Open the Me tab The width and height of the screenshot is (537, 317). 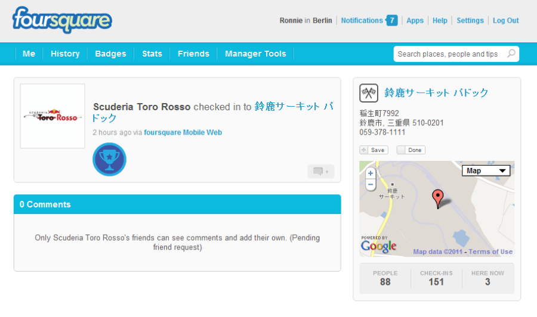(29, 54)
